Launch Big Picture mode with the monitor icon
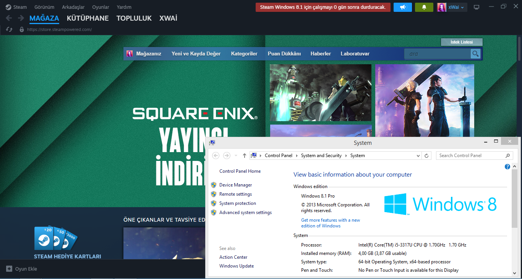Screen dimensions: 522x279 (x=477, y=7)
